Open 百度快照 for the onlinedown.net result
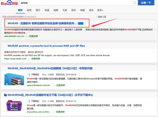Image resolution: width=158 pixels, height=117 pixels. [x=61, y=85]
